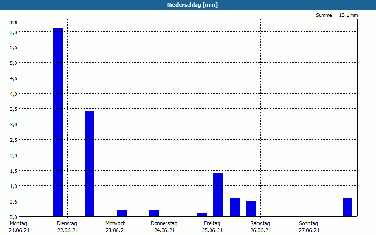Viewport: 376px width, 235px height.
Task: Click the tallest bar reaching above 6,0 mm
Action: click(x=57, y=122)
